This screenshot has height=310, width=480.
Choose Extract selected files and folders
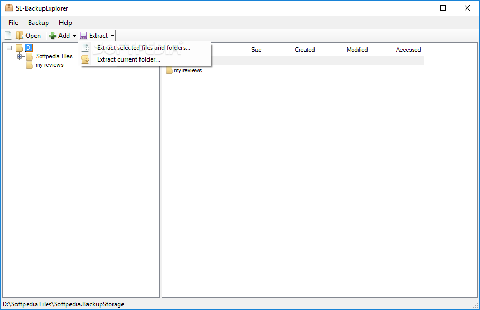point(144,48)
